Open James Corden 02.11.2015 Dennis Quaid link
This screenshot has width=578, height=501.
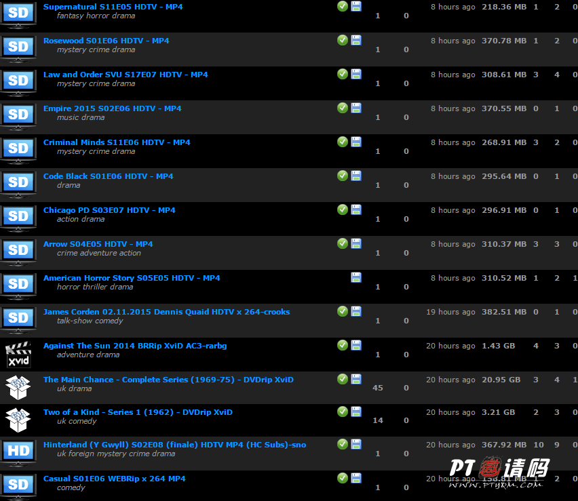click(166, 312)
